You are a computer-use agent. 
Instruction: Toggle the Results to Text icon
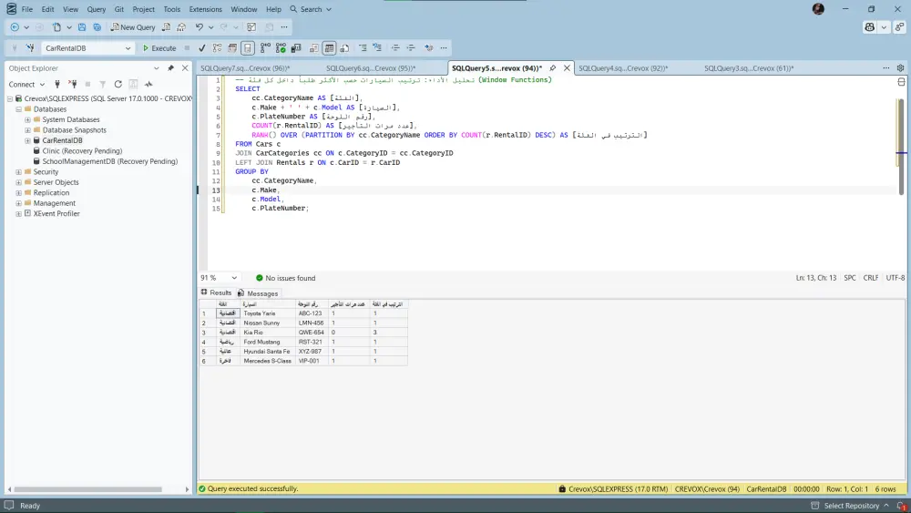pyautogui.click(x=313, y=48)
